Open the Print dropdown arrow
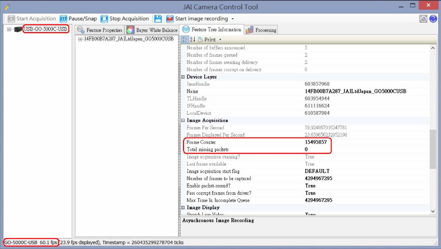441x249 pixels. pos(220,40)
